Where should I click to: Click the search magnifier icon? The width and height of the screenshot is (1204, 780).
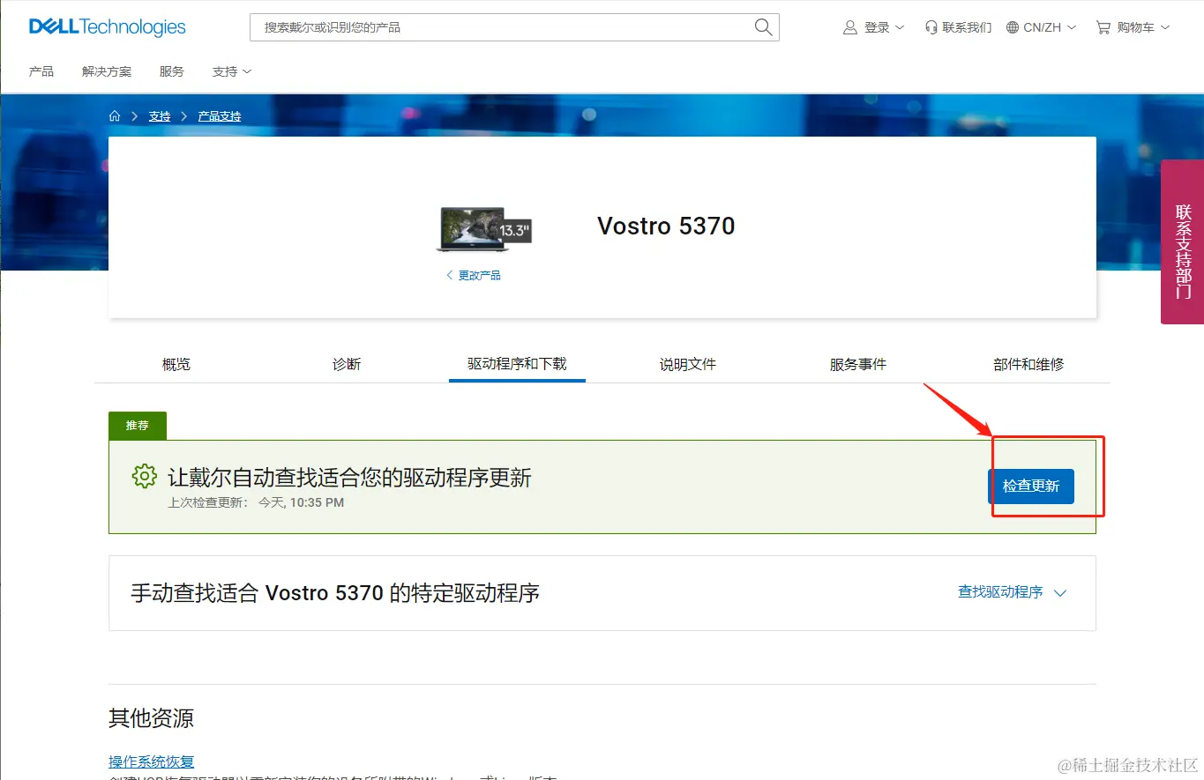coord(763,27)
